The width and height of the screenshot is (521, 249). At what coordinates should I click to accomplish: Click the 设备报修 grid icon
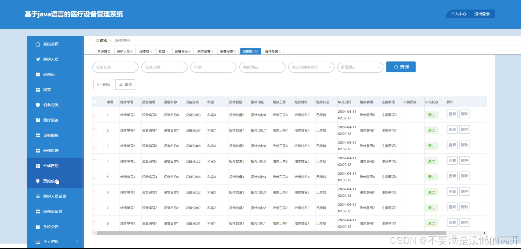pyautogui.click(x=38, y=135)
